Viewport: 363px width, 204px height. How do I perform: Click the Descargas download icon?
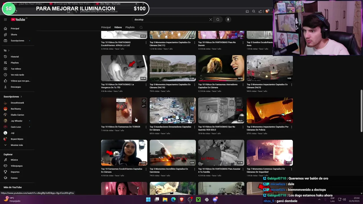[x=5, y=87]
